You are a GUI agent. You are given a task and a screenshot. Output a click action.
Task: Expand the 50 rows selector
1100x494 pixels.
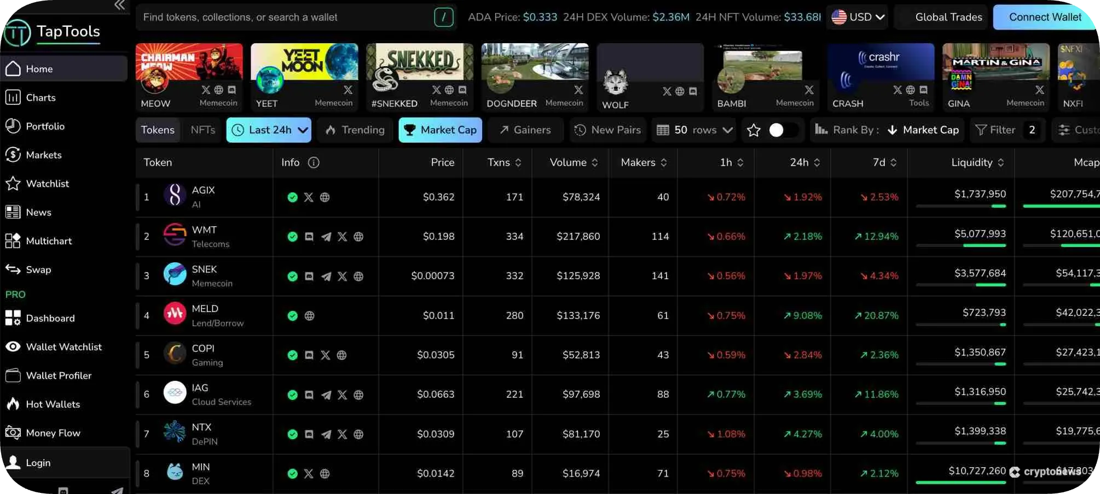(693, 130)
